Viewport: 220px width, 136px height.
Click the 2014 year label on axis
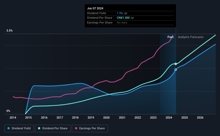pos(13,118)
